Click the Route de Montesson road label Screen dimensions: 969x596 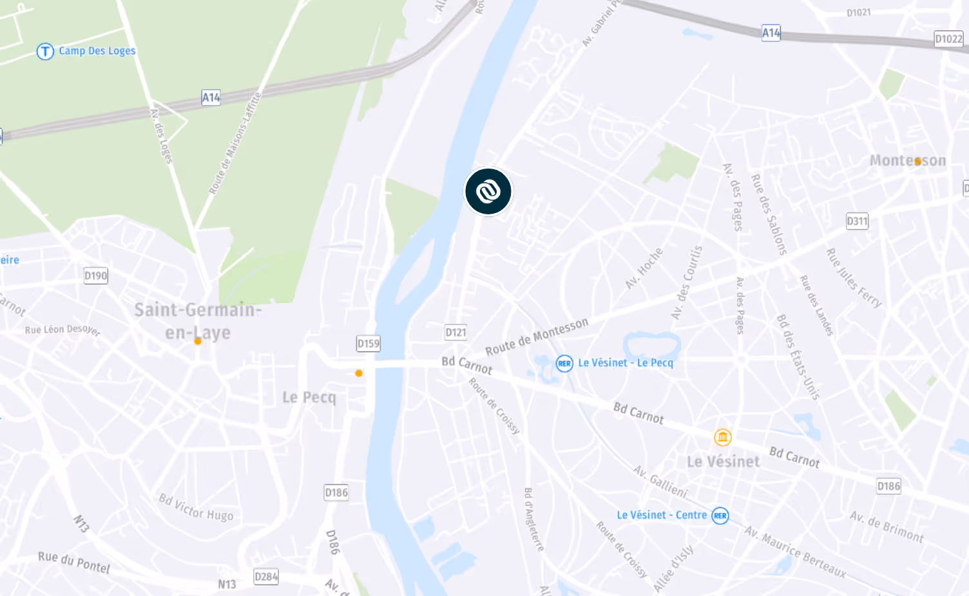click(x=537, y=337)
